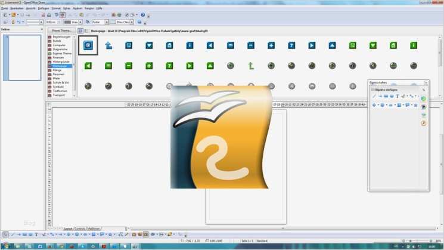
Task: Open fill color Blau Classic dropdown
Action: pos(132,22)
